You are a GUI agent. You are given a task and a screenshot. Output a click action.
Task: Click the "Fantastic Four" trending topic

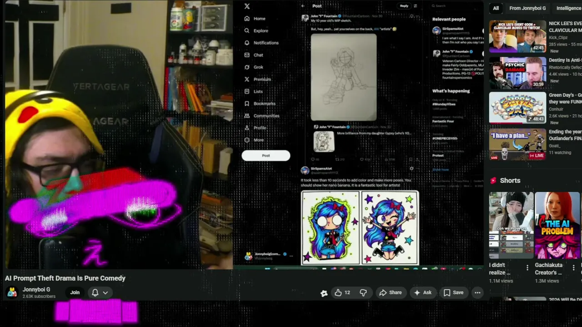[x=443, y=121]
